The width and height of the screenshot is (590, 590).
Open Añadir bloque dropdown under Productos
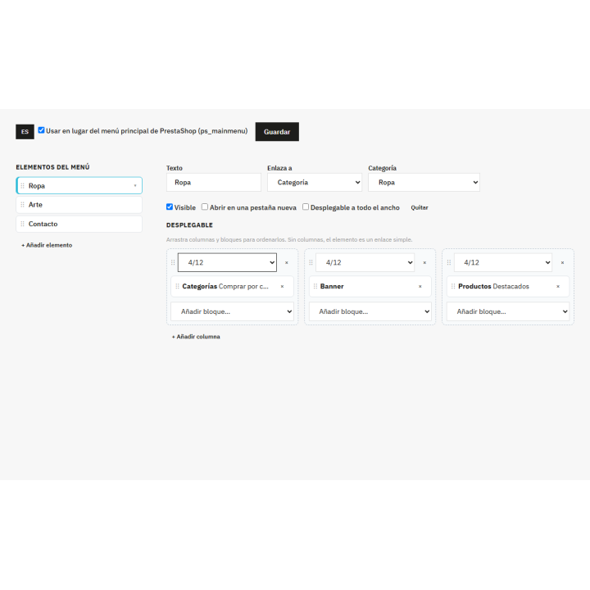click(x=508, y=311)
